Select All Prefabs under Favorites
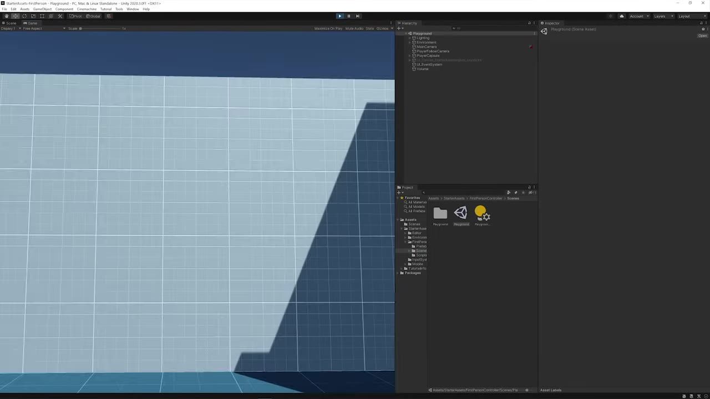 [x=415, y=211]
